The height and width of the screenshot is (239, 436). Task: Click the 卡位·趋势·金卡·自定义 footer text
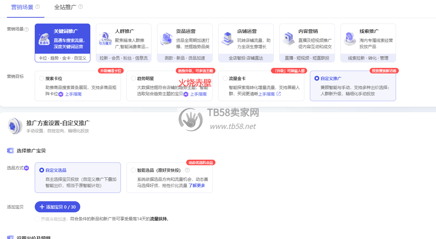click(x=63, y=58)
